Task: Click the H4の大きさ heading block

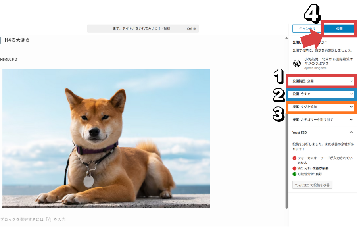Action: (17, 40)
